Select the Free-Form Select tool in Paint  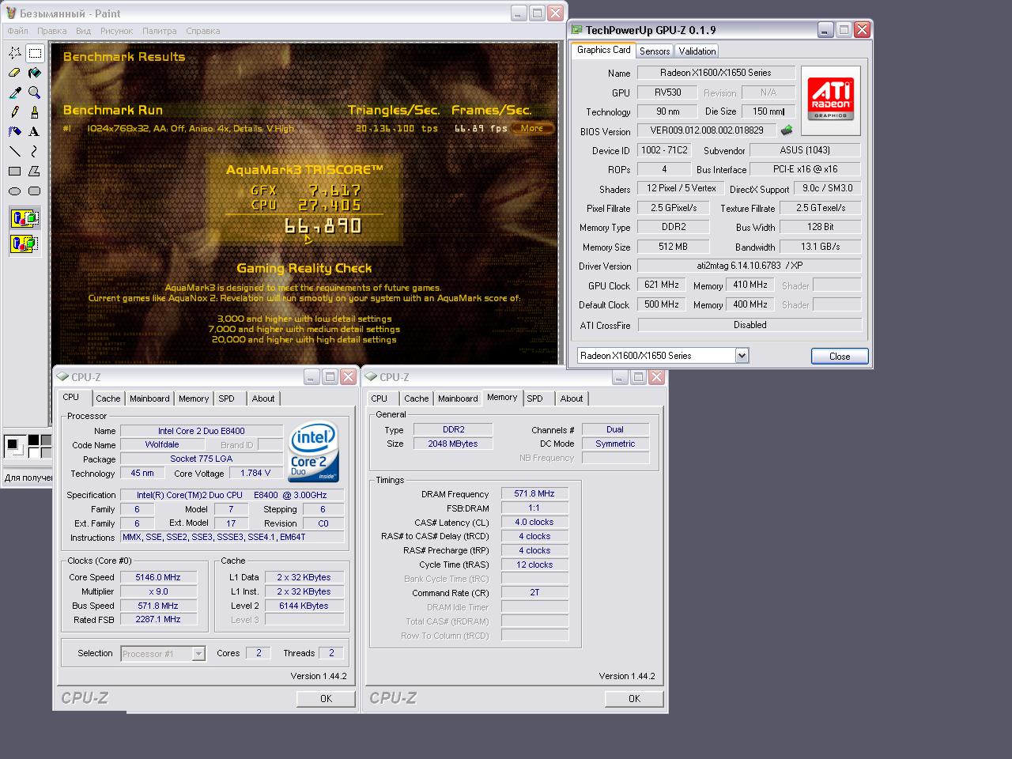[x=15, y=53]
